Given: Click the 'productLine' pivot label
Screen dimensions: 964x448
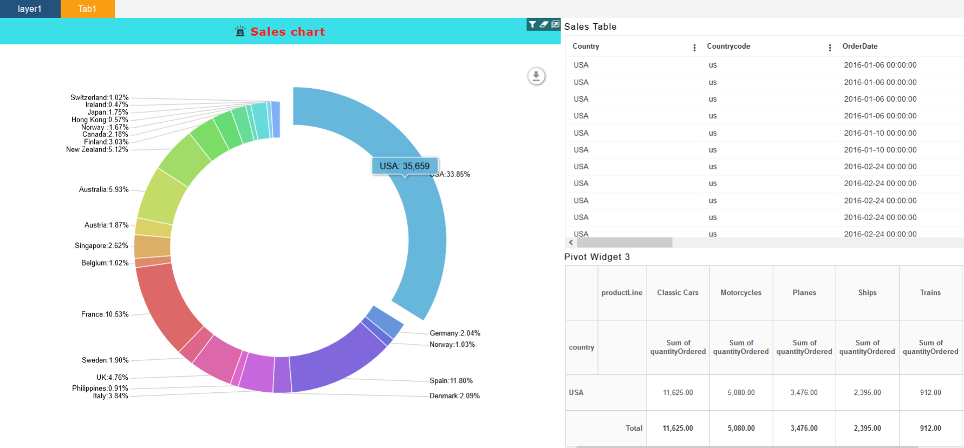Looking at the screenshot, I should [622, 293].
